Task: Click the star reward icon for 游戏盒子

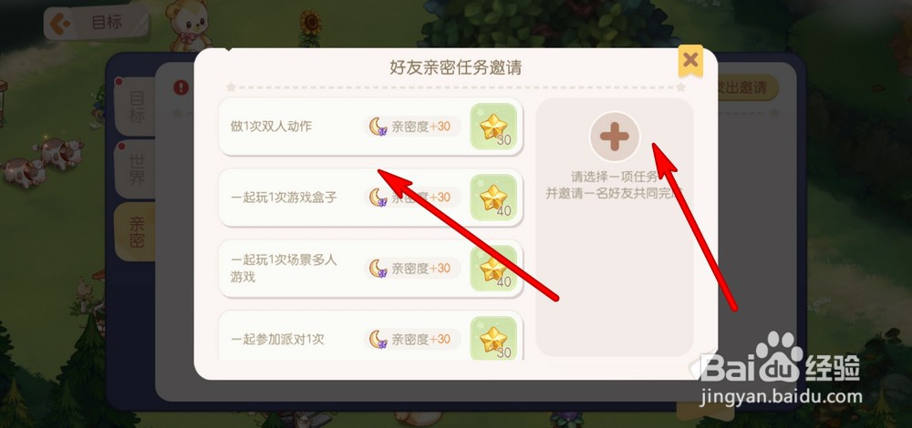Action: pyautogui.click(x=493, y=198)
